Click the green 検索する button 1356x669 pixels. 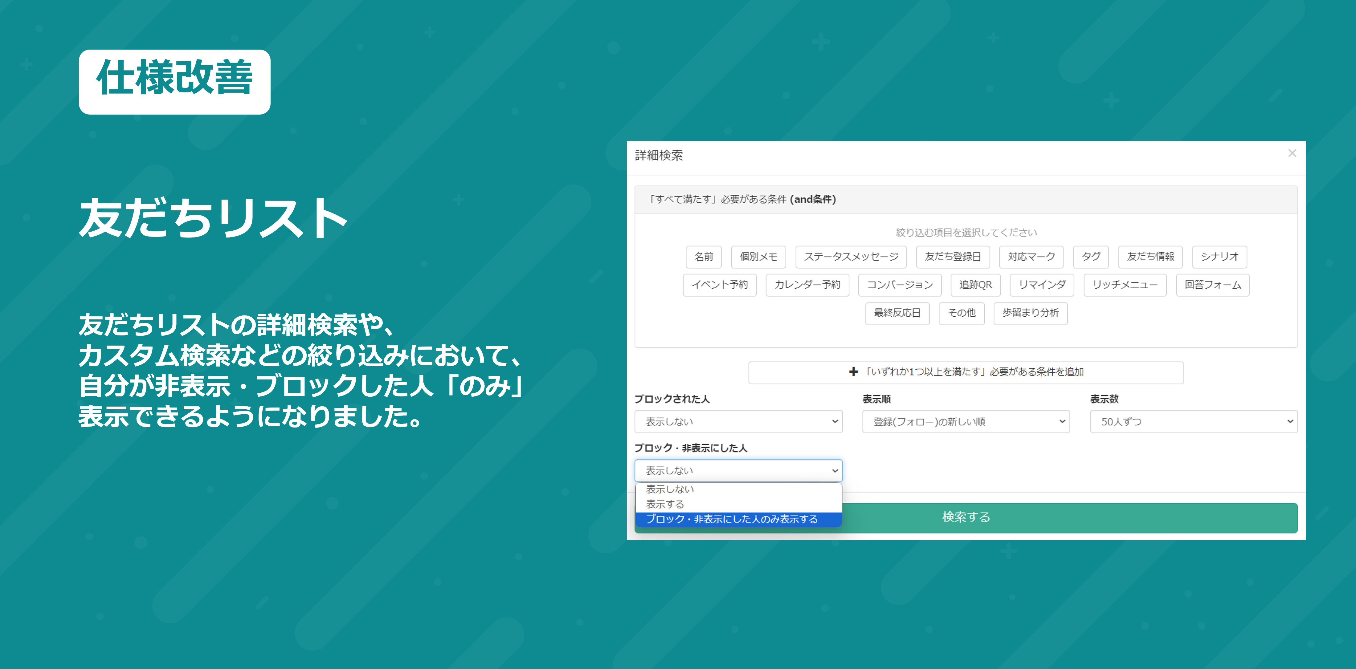pos(966,517)
